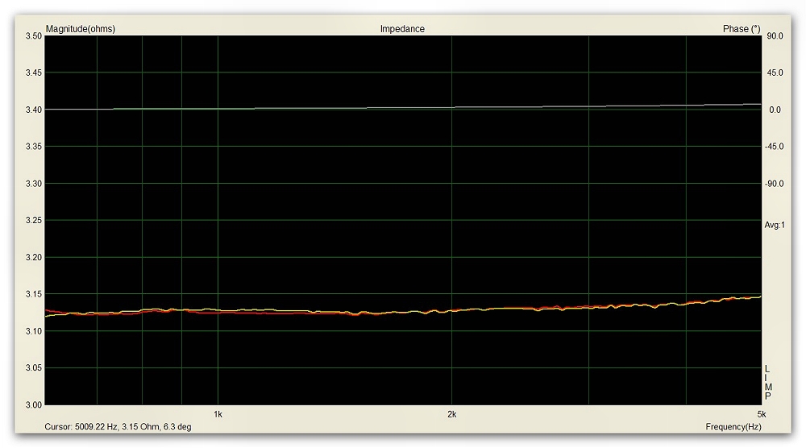Click the yellow impedance curve at 2k
Screen dimensions: 806x448
point(451,310)
